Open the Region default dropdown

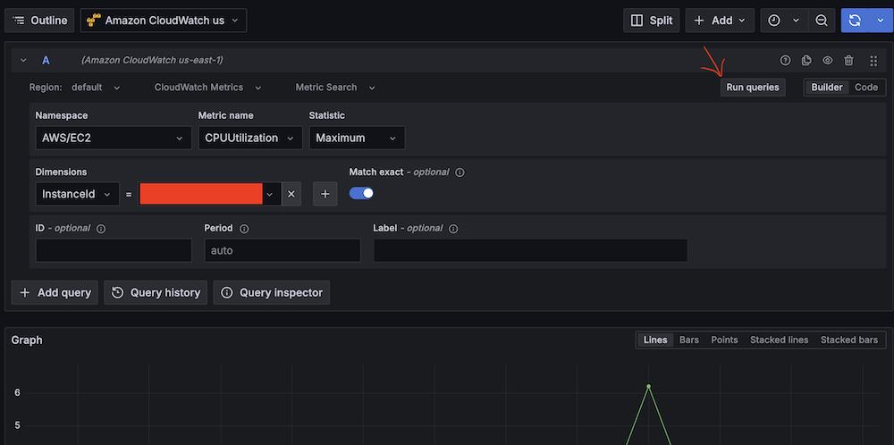pos(96,88)
